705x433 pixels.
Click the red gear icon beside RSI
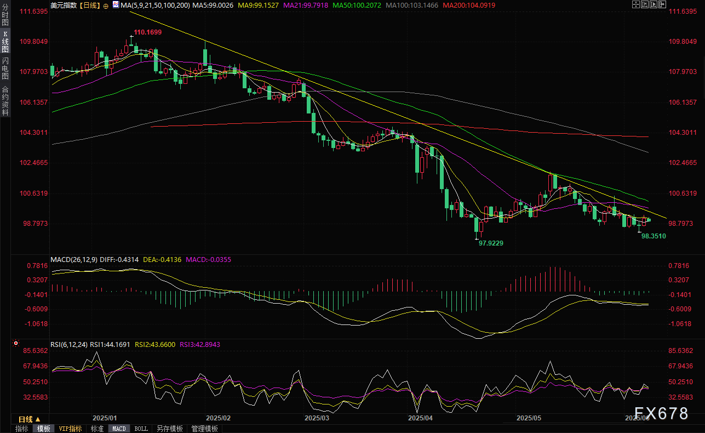[15, 344]
